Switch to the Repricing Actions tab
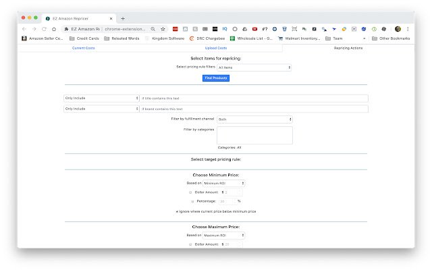Screen dimensions: 432x270 coord(348,48)
